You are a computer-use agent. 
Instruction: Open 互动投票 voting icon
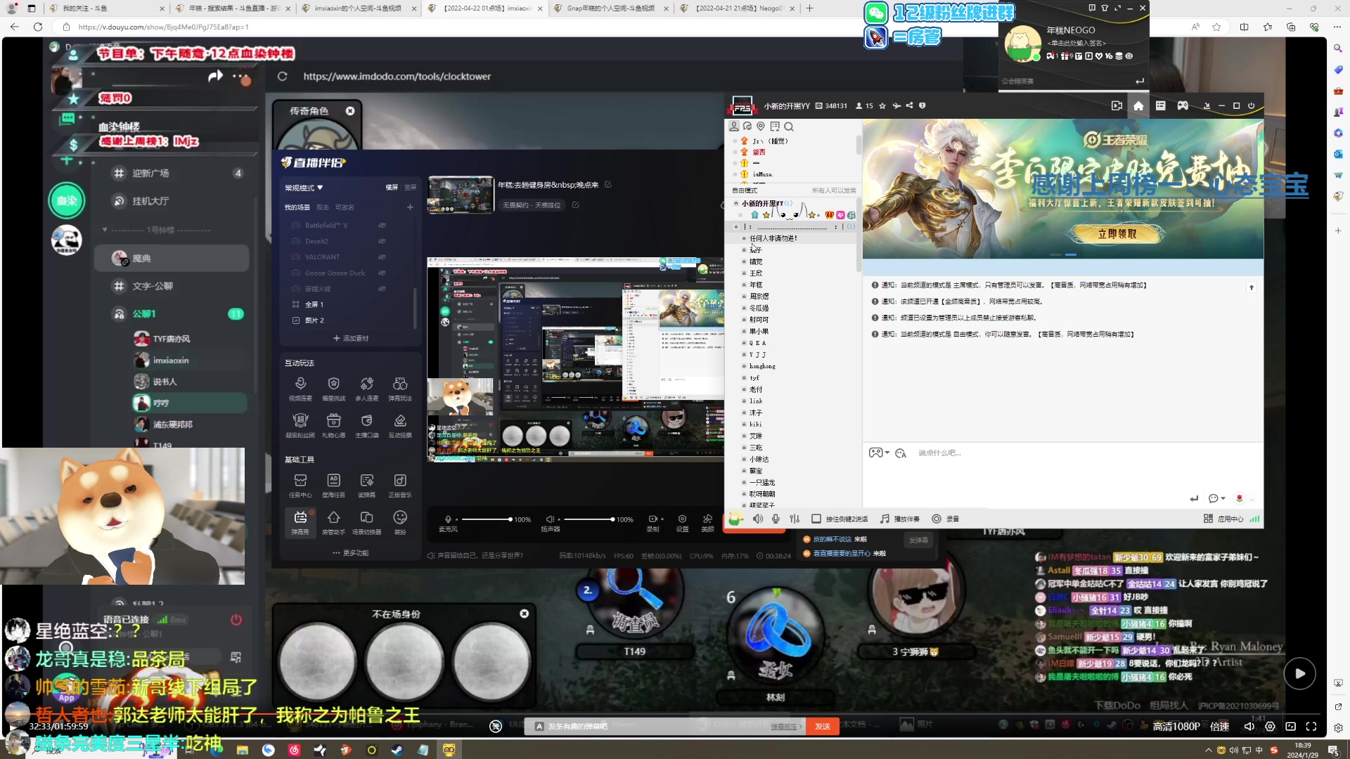pyautogui.click(x=400, y=425)
